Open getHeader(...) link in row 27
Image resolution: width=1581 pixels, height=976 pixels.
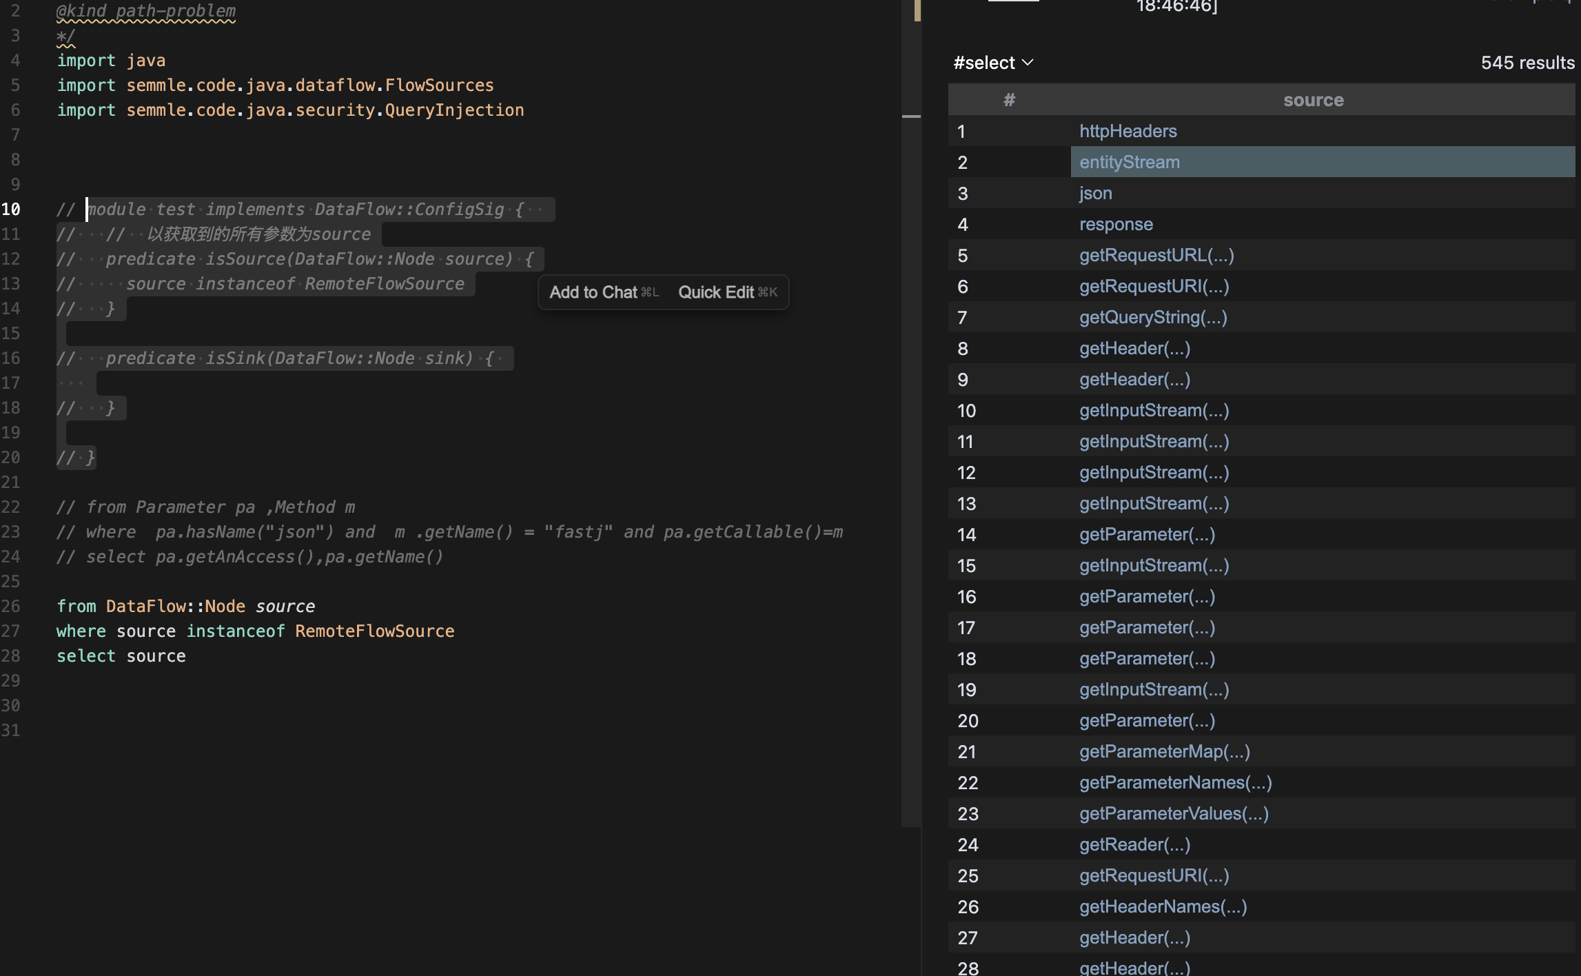click(x=1134, y=937)
